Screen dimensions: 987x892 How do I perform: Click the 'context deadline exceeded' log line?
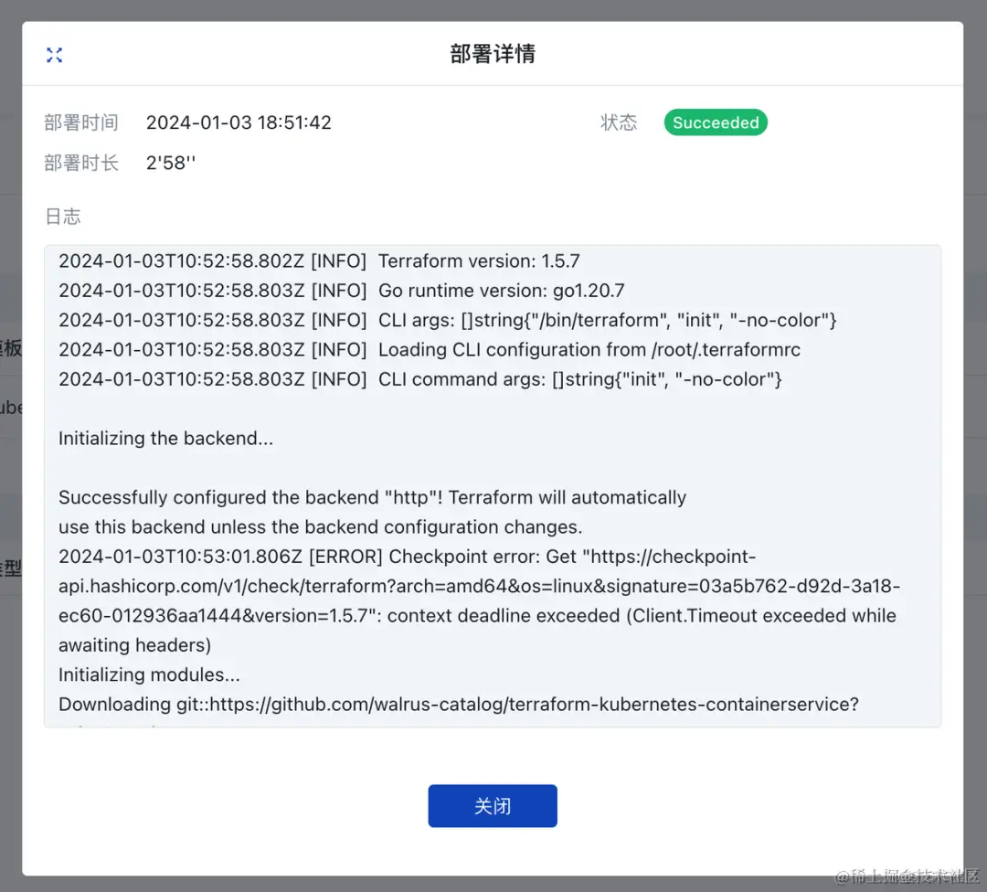point(477,616)
